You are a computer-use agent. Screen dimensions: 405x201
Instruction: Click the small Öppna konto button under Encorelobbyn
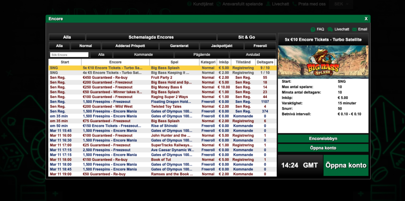[323, 148]
